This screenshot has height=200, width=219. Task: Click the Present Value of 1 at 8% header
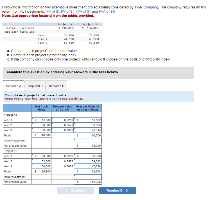[63, 108]
